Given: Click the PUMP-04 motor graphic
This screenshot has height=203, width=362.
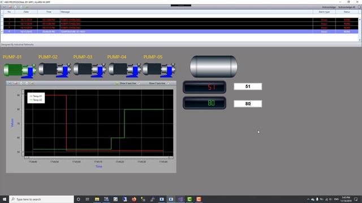Looking at the screenshot, I should point(125,70).
